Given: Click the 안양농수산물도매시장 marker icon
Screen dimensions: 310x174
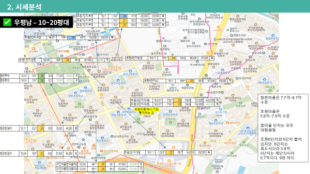Looking at the screenshot, I should [x=169, y=161].
